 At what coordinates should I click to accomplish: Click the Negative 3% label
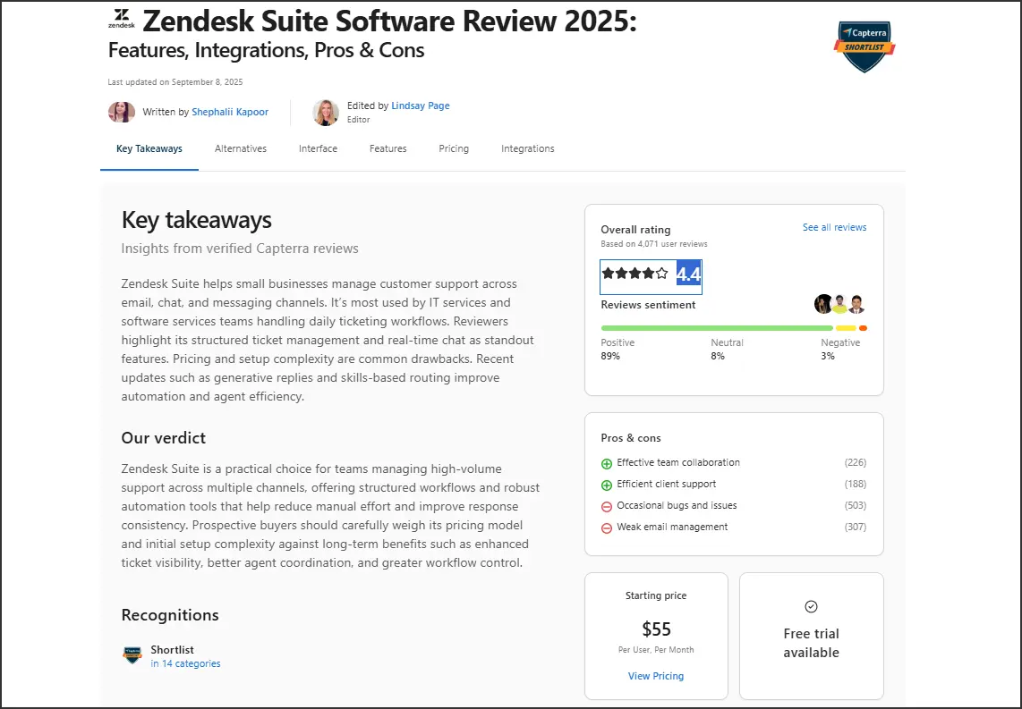point(840,349)
